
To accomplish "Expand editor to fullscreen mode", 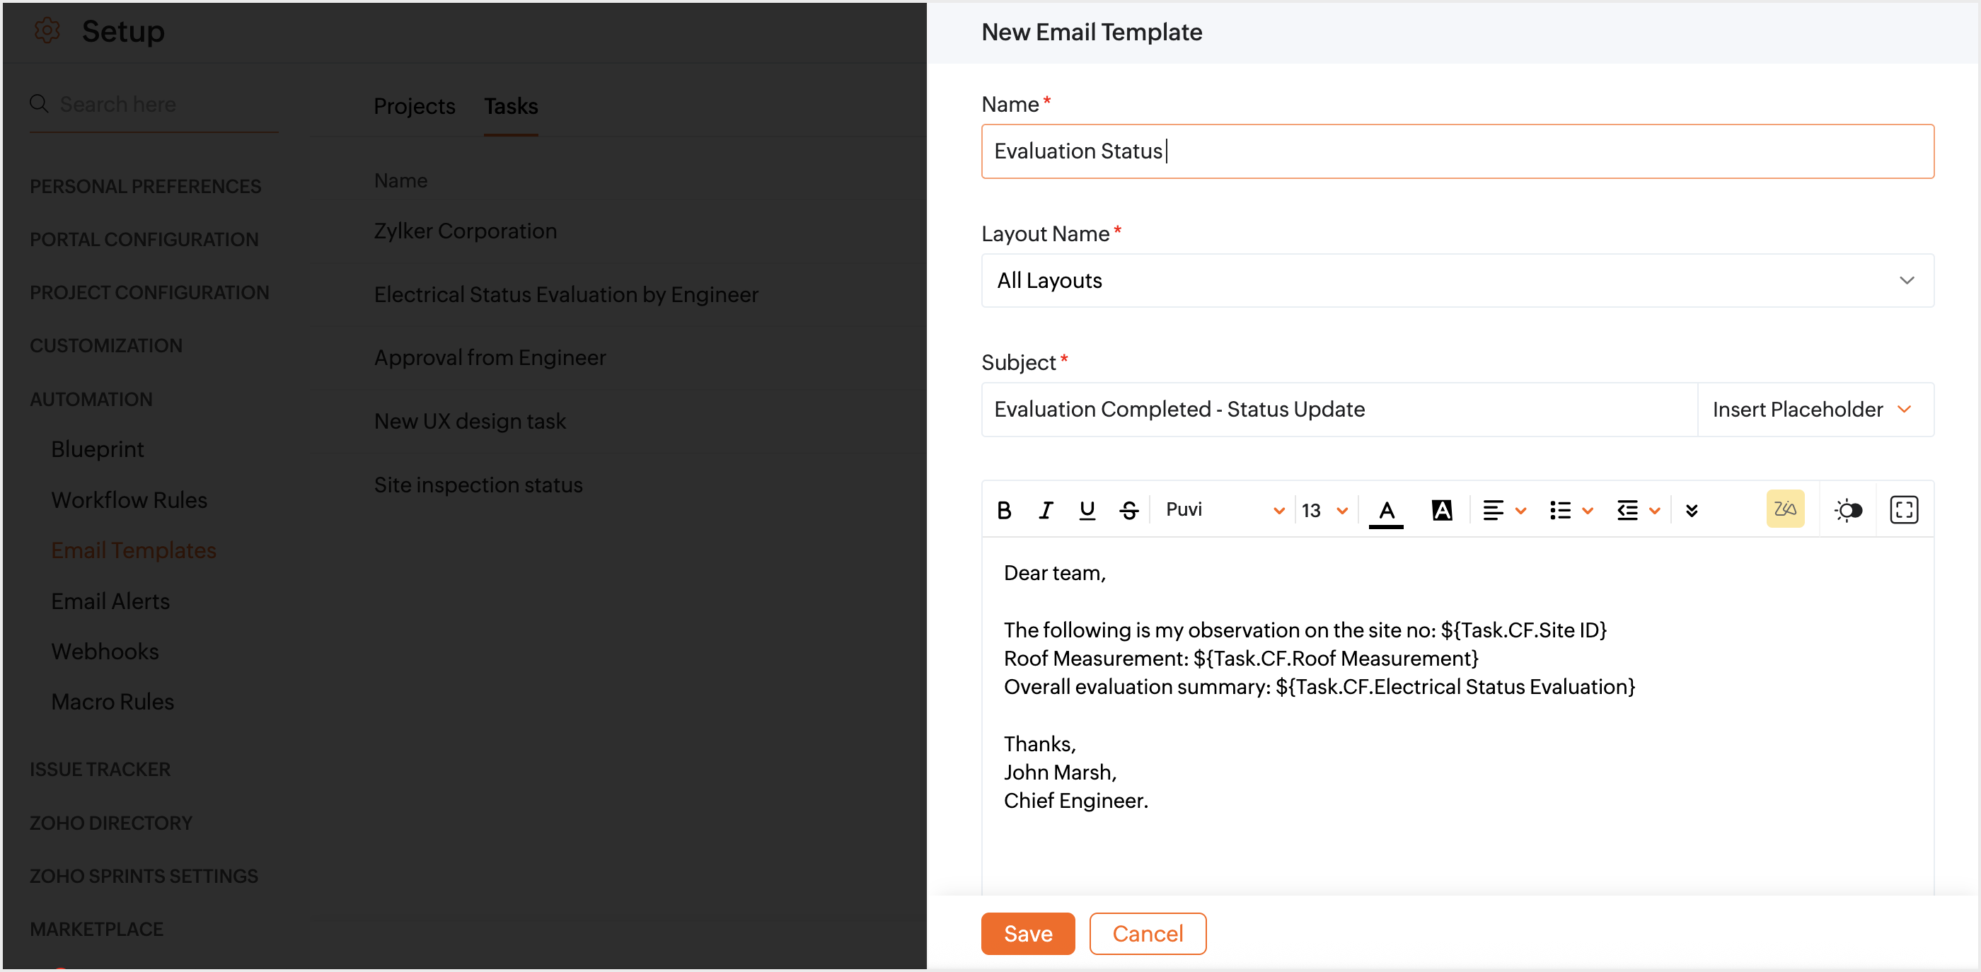I will coord(1903,510).
